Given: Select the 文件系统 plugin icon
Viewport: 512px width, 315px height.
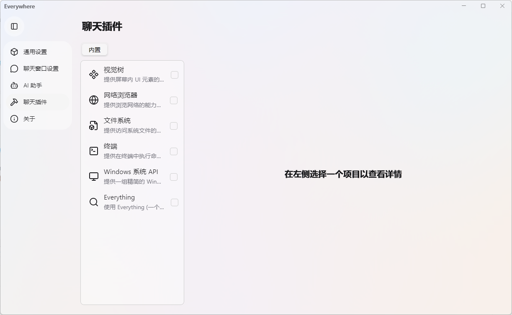Looking at the screenshot, I should (x=93, y=125).
